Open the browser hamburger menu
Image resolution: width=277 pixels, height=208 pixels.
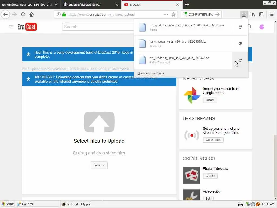point(272,14)
